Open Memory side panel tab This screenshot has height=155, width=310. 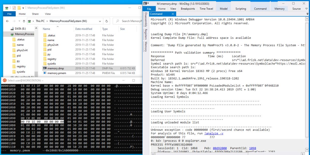(146, 47)
